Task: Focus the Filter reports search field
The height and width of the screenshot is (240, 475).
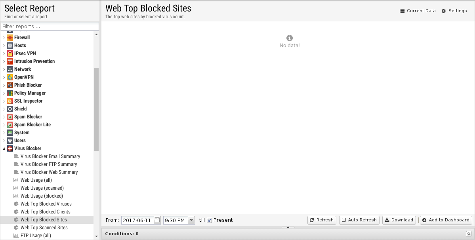Action: point(50,26)
